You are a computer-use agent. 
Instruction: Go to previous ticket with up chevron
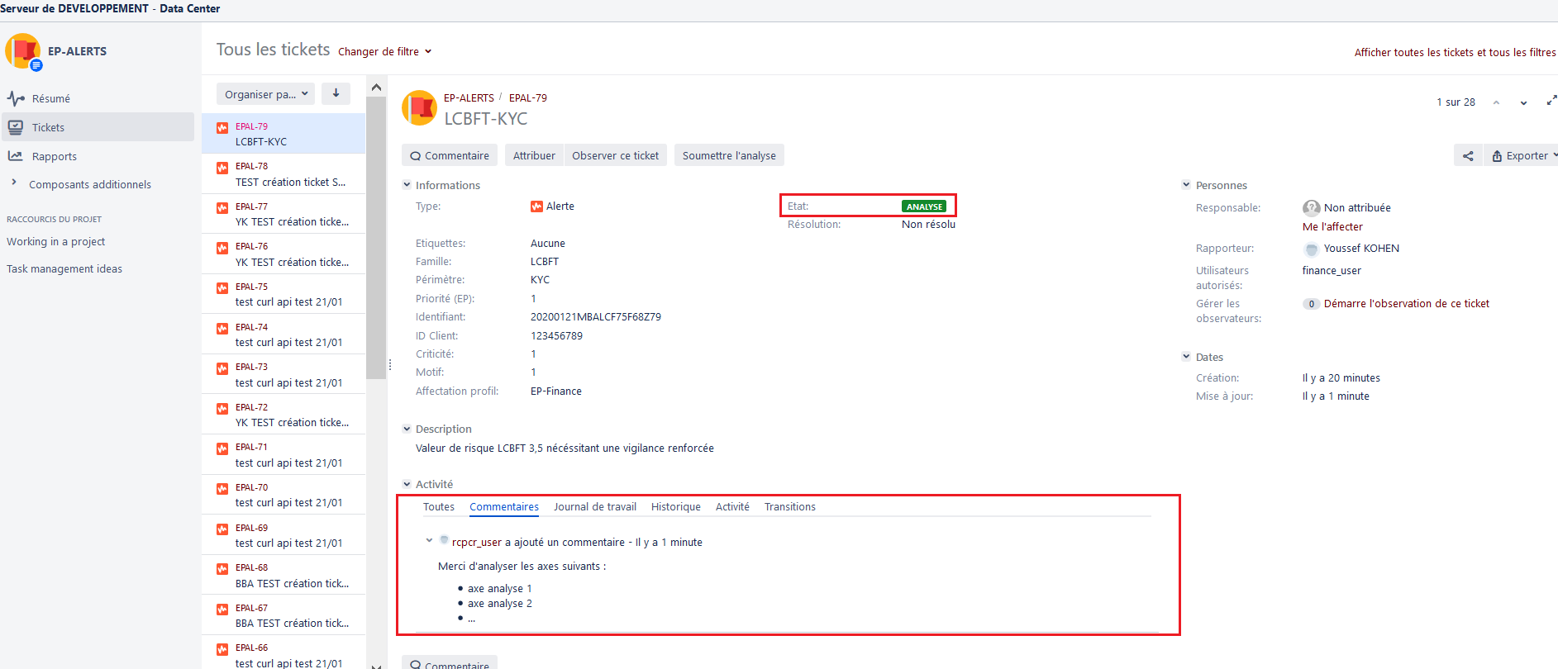pyautogui.click(x=1496, y=103)
